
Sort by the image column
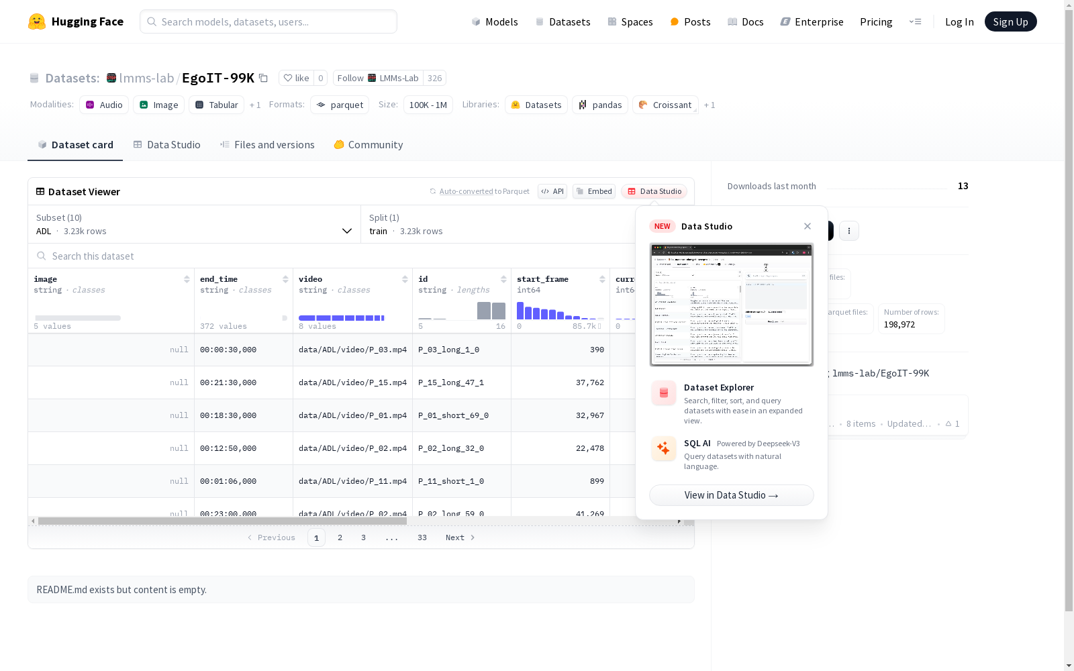tap(187, 279)
